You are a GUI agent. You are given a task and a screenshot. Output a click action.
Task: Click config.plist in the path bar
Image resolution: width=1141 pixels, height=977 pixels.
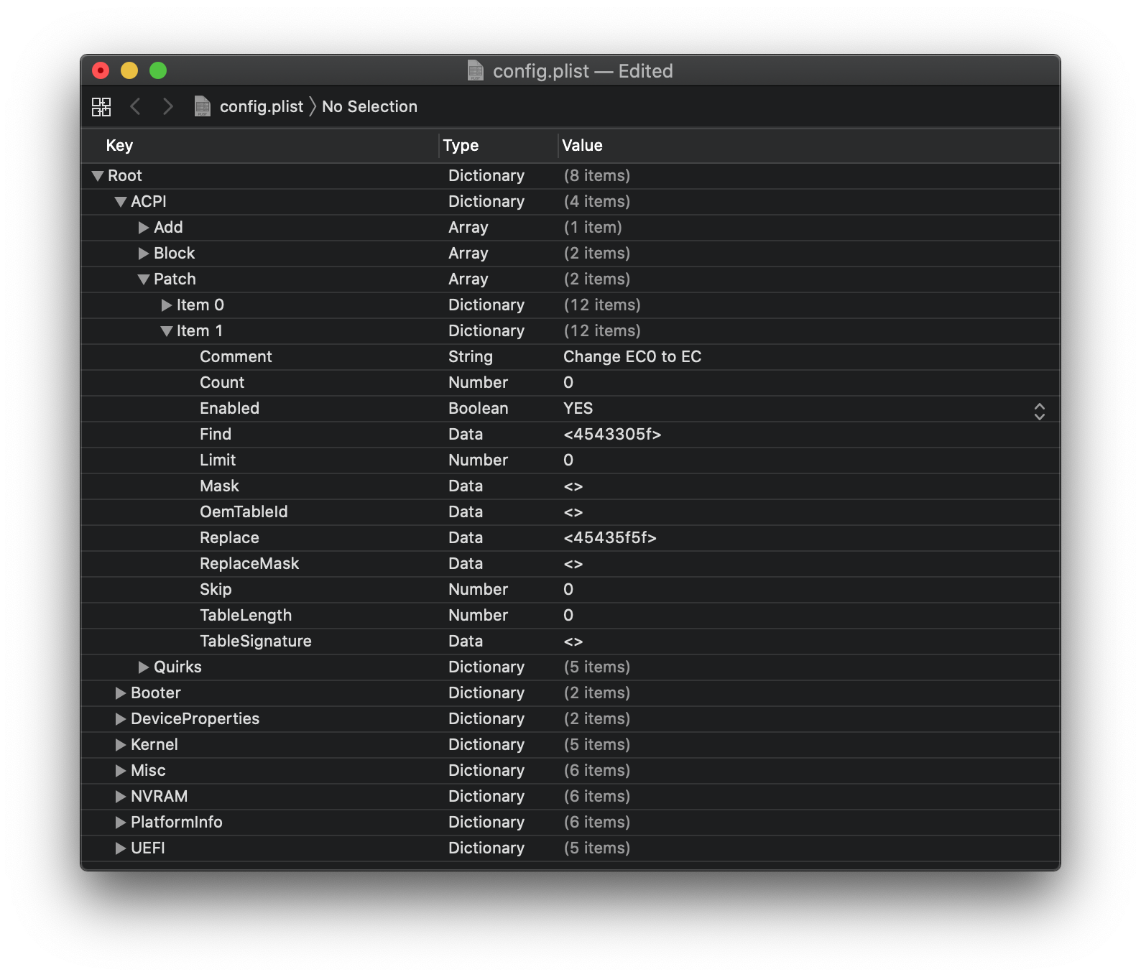tap(261, 106)
